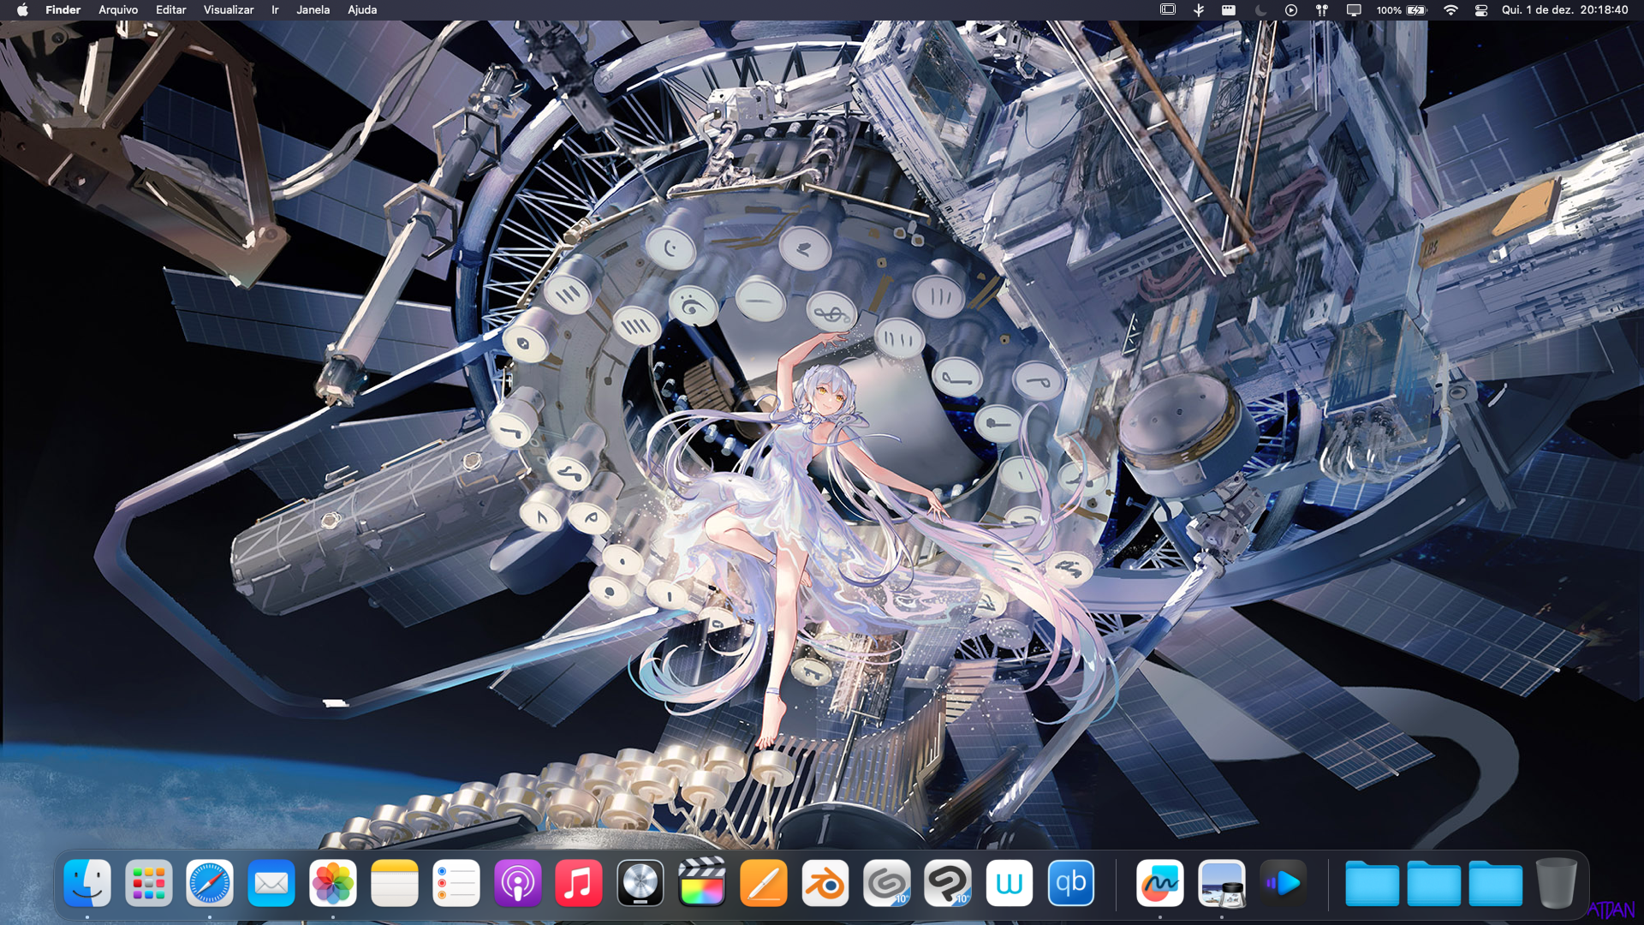
Task: Open the Mail app in Dock
Action: pyautogui.click(x=271, y=883)
